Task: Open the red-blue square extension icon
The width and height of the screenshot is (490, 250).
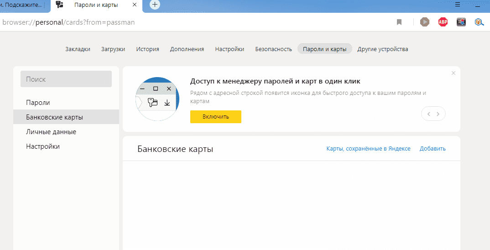Action: pos(461,22)
